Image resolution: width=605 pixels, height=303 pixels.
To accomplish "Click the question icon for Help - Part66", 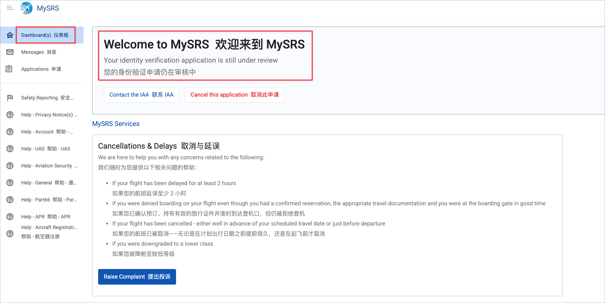I will (x=10, y=200).
